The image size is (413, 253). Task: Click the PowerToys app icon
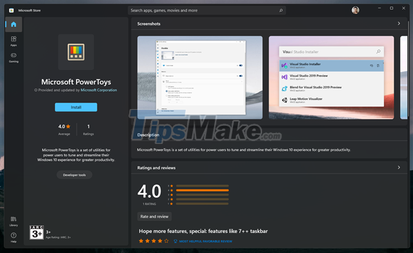(76, 52)
